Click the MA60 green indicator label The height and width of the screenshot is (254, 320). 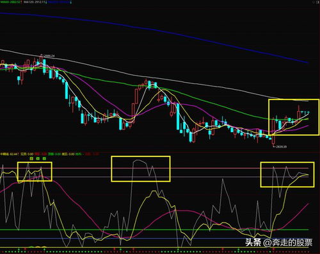tap(11, 2)
